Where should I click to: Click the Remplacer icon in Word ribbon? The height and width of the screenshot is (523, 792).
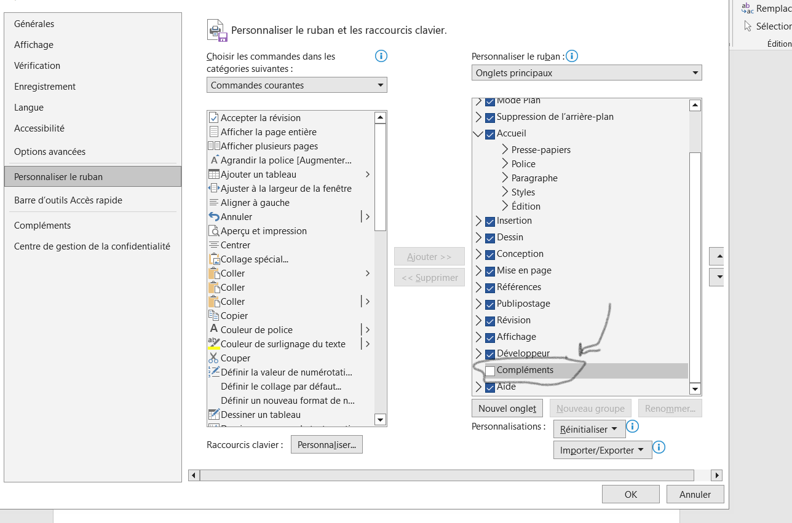pos(747,8)
